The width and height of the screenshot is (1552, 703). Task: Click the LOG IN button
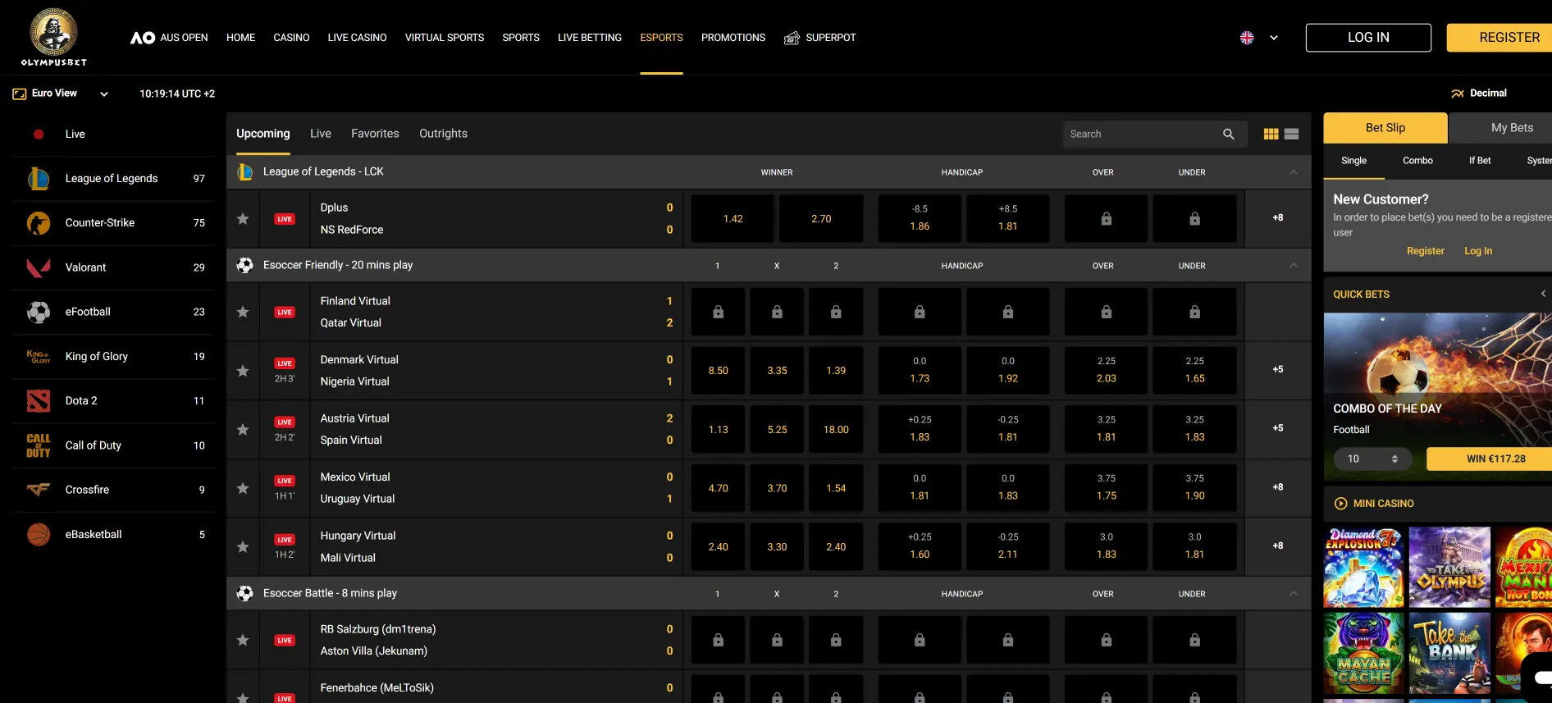pyautogui.click(x=1367, y=38)
